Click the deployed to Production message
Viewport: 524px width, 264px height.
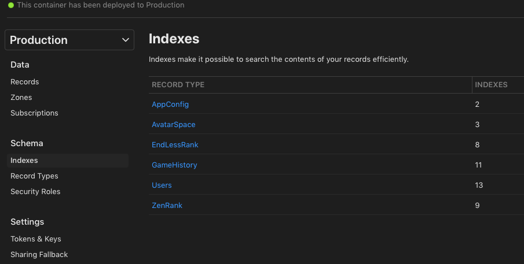(101, 5)
